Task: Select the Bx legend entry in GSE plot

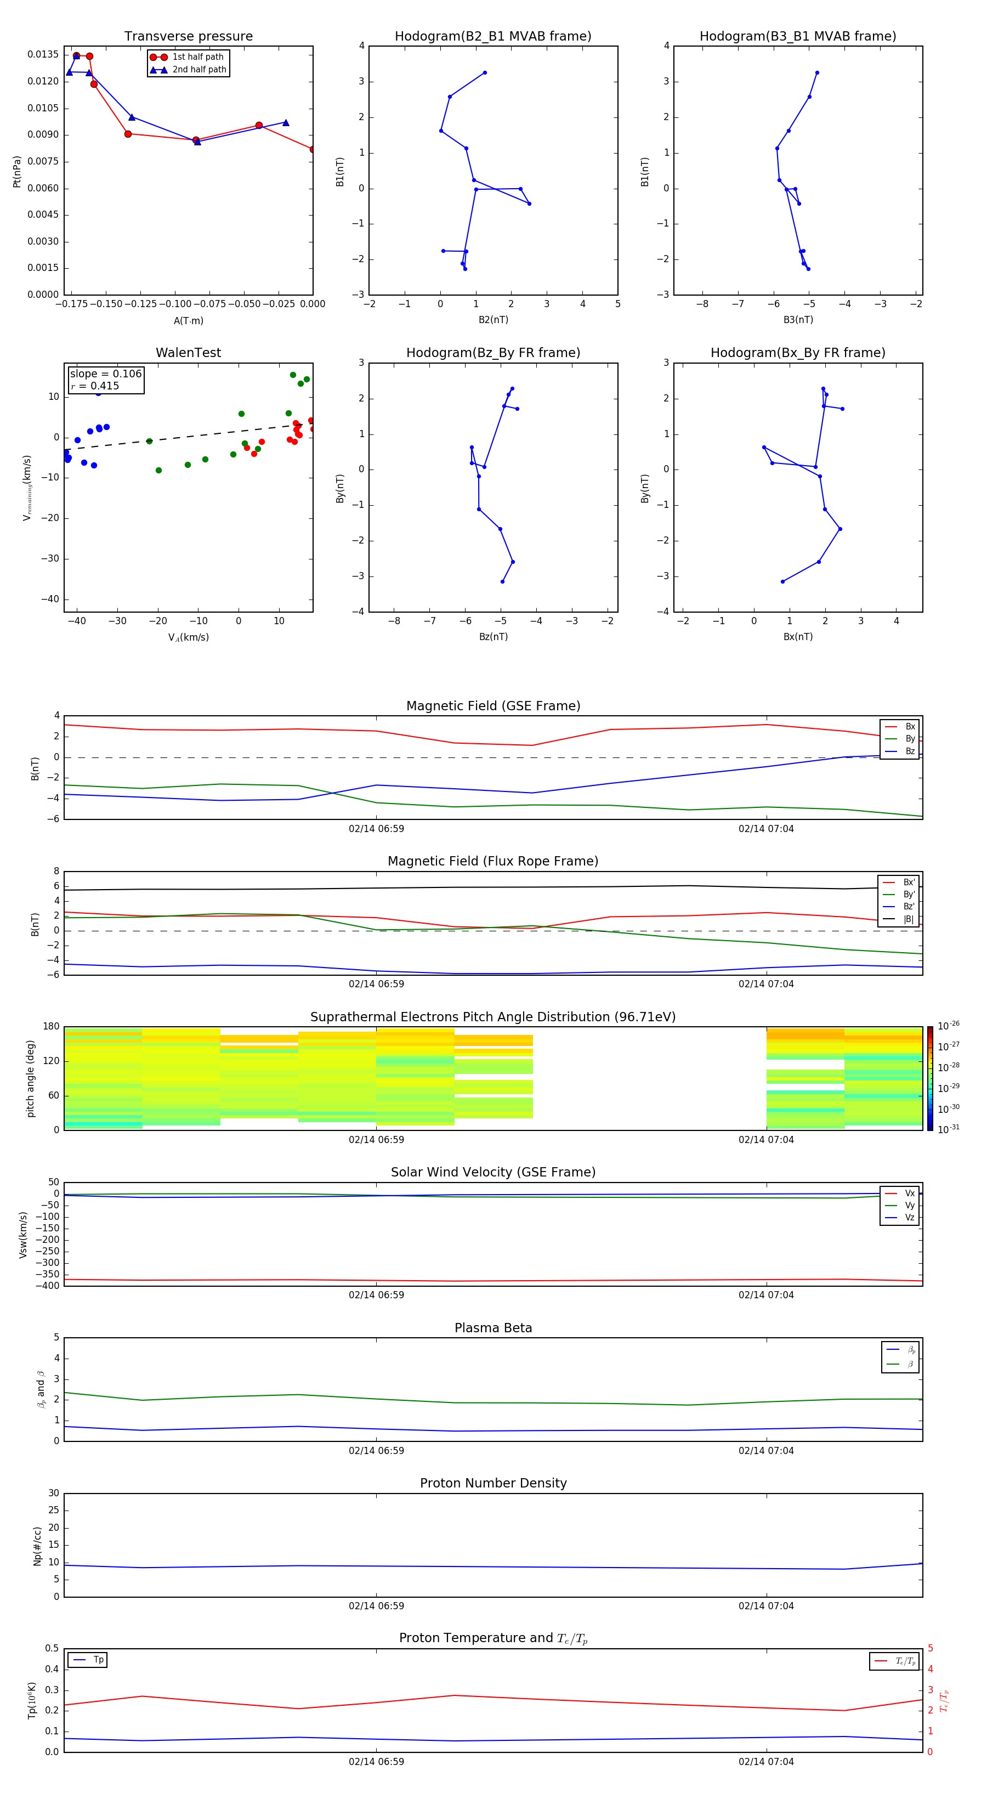Action: 900,727
